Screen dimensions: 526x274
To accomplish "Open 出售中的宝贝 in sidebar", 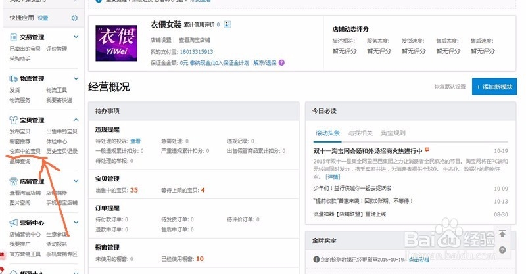I will point(62,132).
